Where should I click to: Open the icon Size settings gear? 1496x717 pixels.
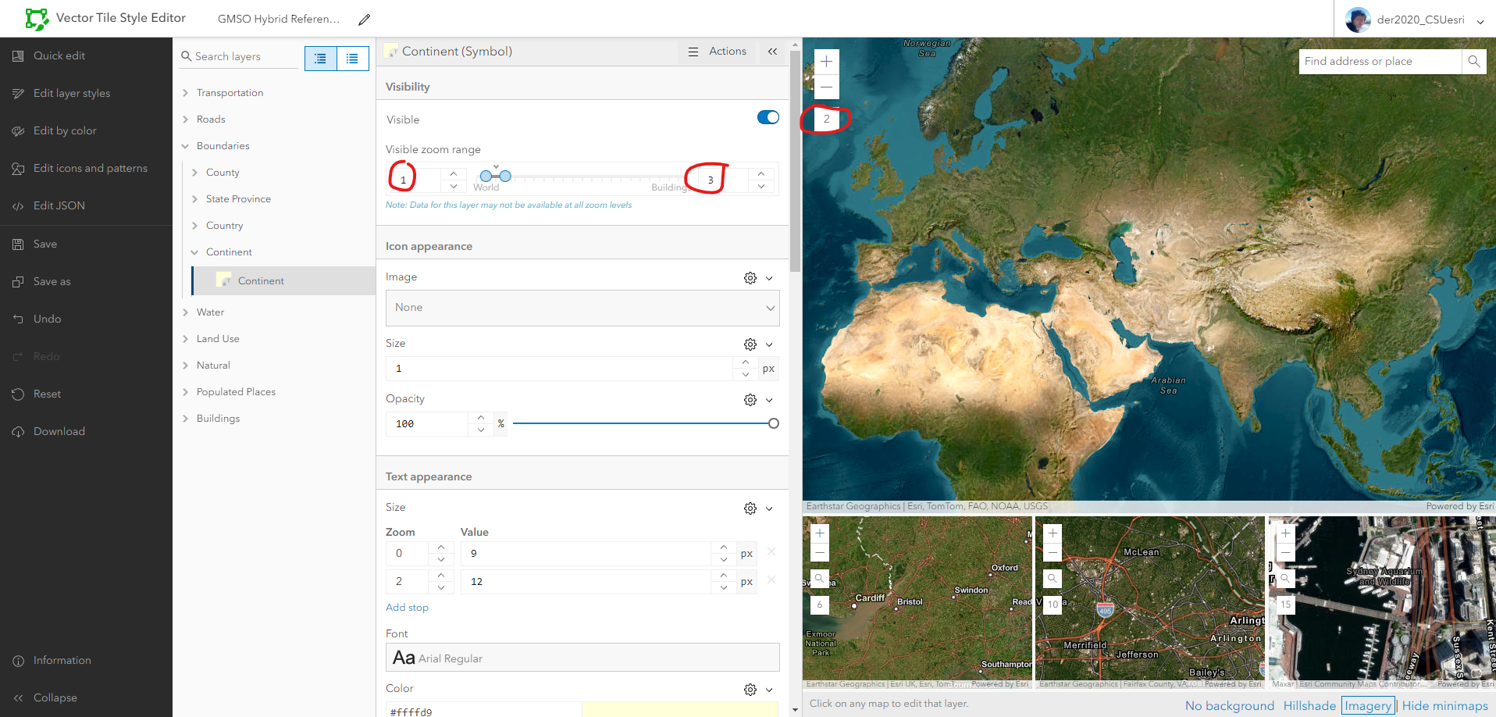(750, 344)
